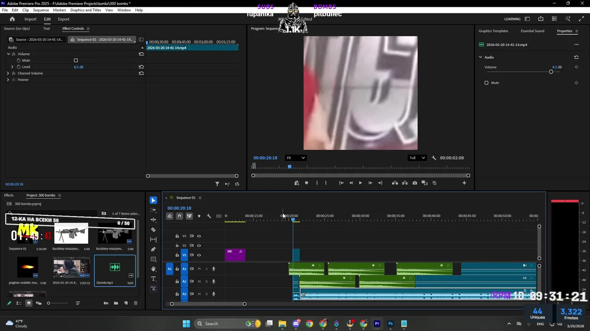The image size is (590, 331).
Task: Click Mark In bracket in Program monitor
Action: pos(317,183)
